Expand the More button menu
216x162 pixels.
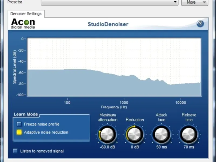(x=195, y=2)
